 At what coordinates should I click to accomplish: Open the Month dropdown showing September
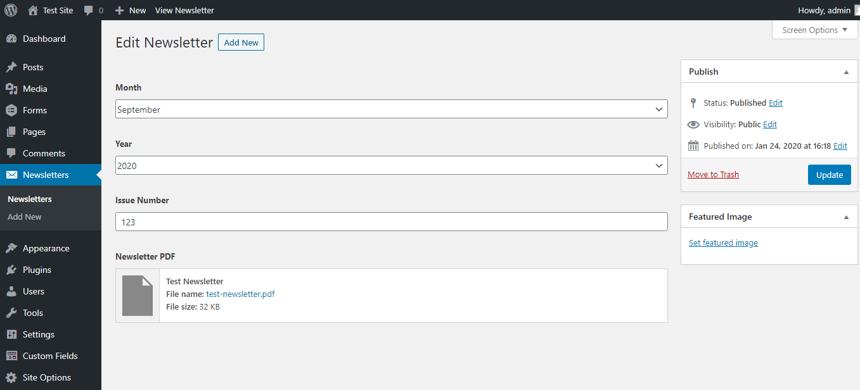(391, 109)
